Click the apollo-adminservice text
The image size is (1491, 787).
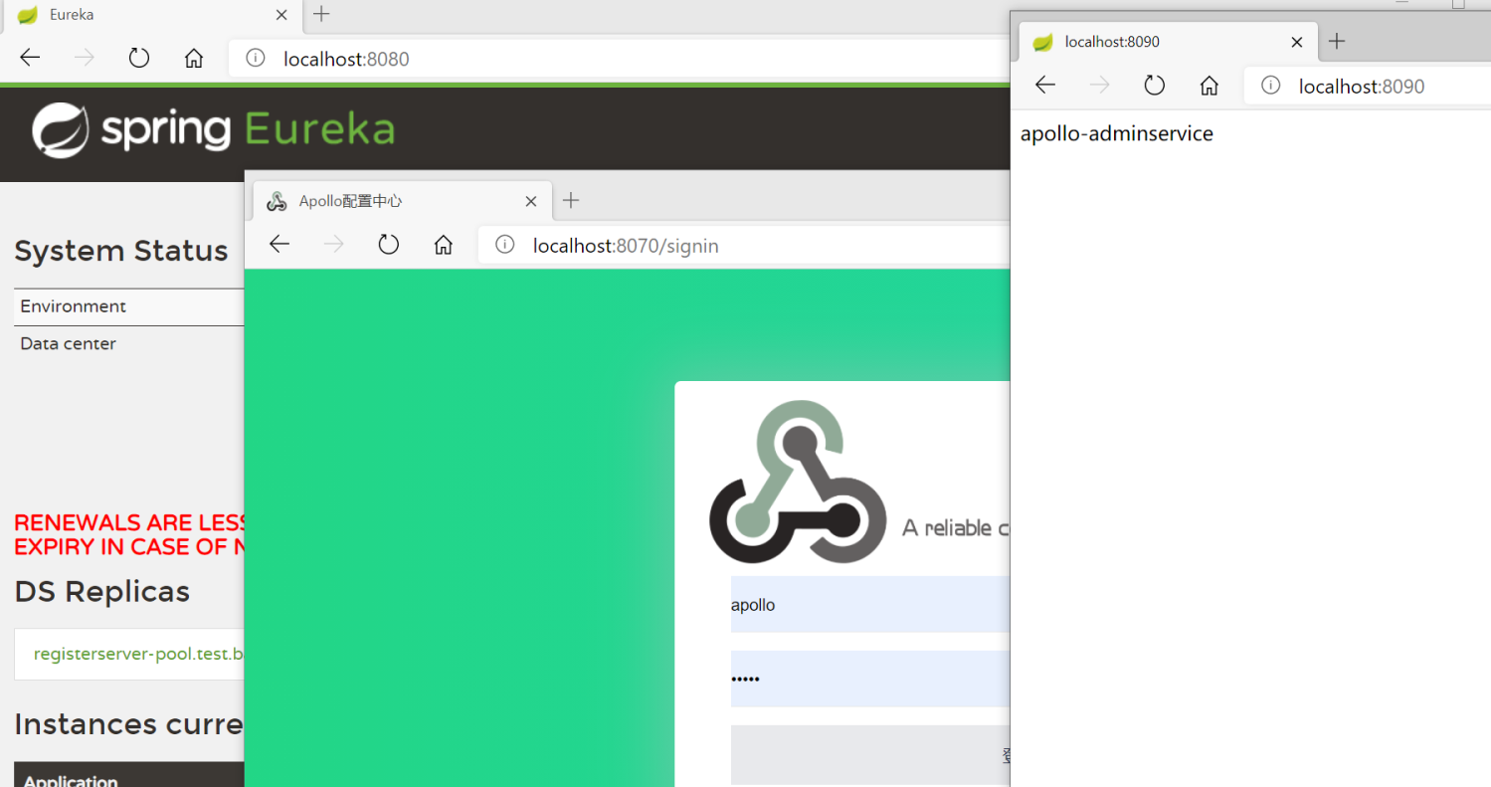pyautogui.click(x=1117, y=133)
